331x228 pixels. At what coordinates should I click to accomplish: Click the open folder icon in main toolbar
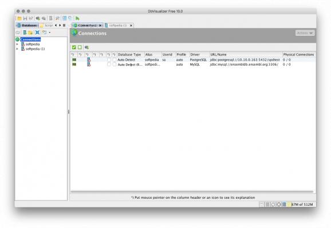19,18
